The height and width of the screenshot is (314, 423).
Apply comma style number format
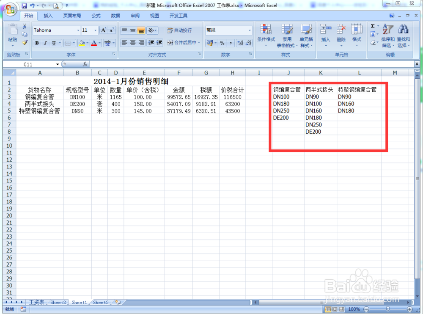click(x=231, y=43)
